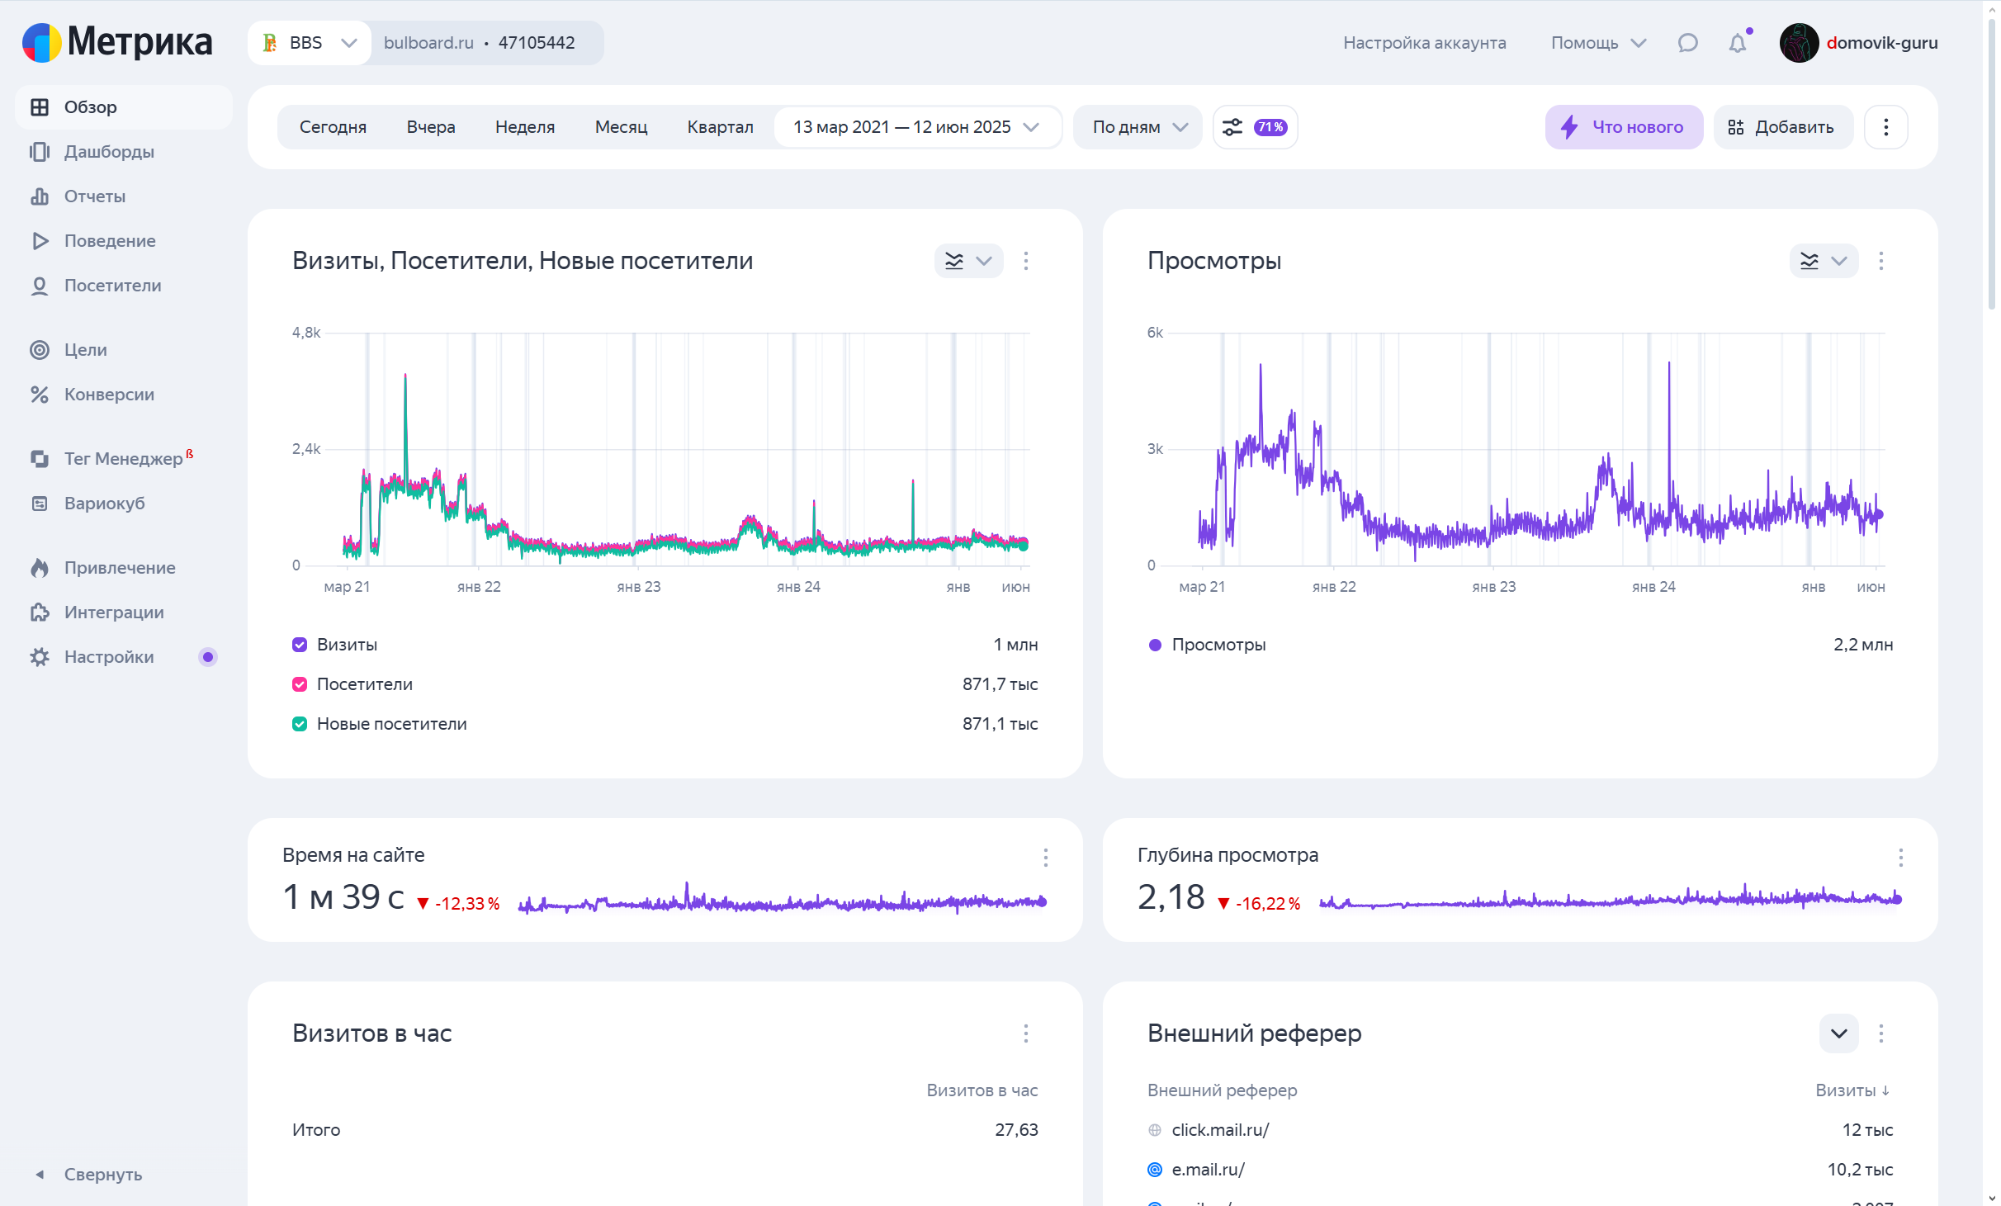Open Тег Менеджер in sidebar
Screen dimensions: 2001x1206
[123, 459]
